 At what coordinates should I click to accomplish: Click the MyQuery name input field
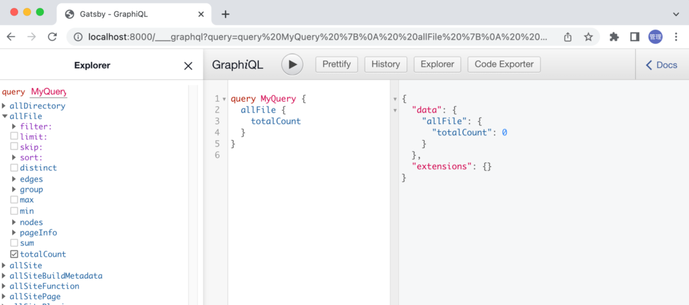pos(48,92)
